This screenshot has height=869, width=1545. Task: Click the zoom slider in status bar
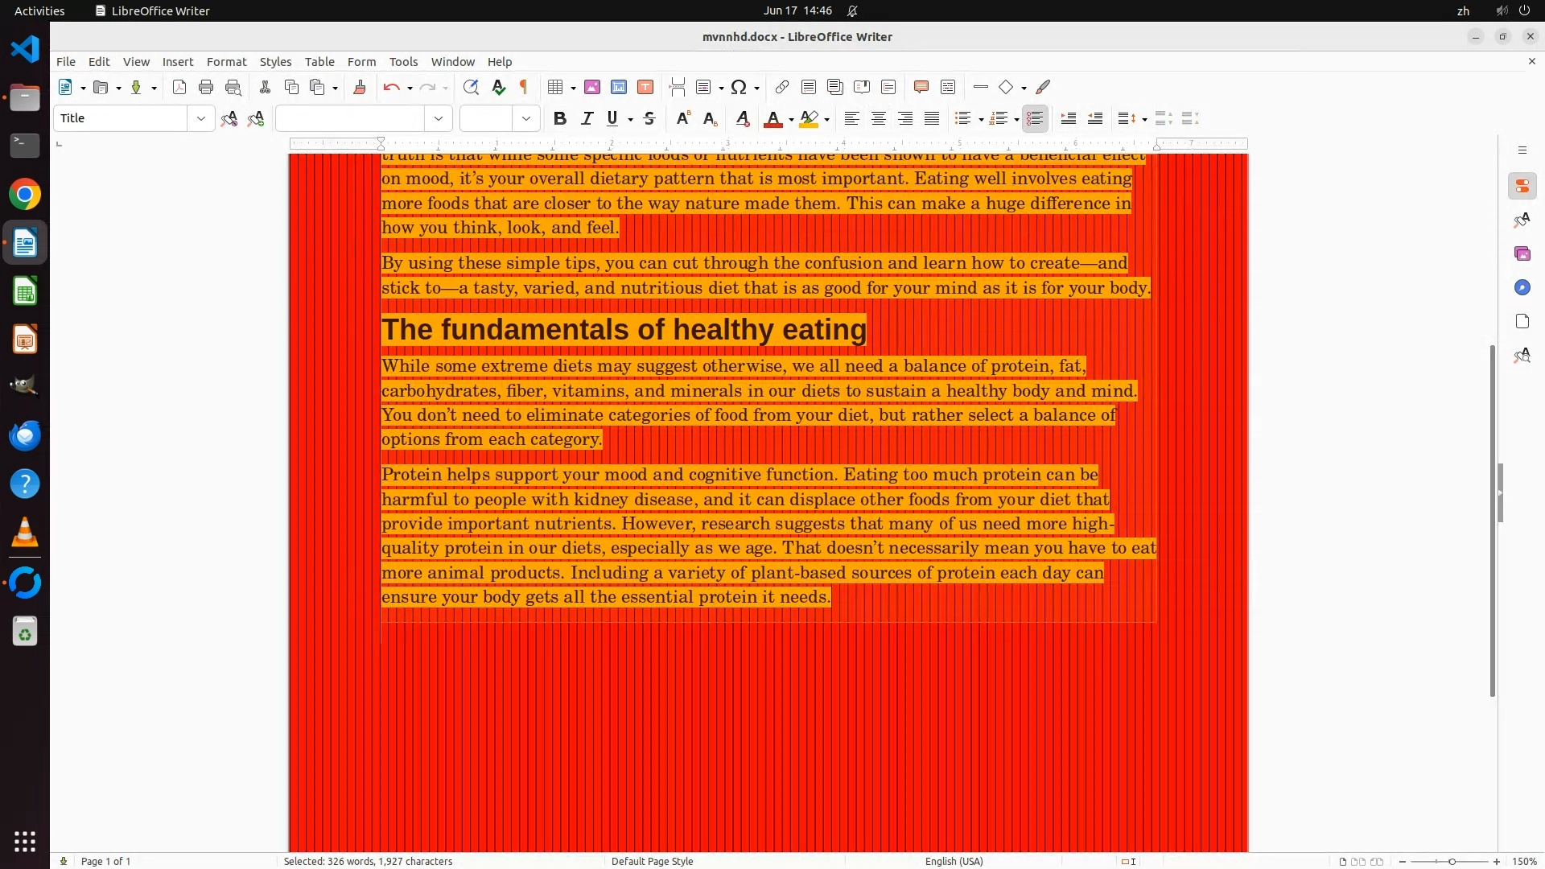click(1451, 862)
